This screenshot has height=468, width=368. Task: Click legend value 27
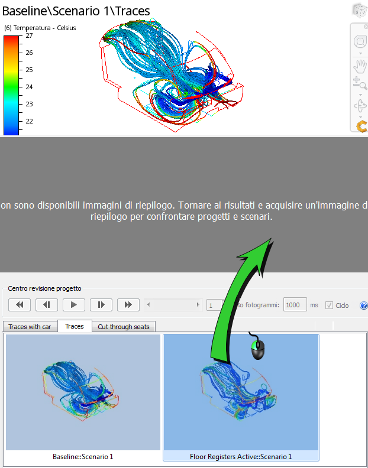[x=29, y=35]
